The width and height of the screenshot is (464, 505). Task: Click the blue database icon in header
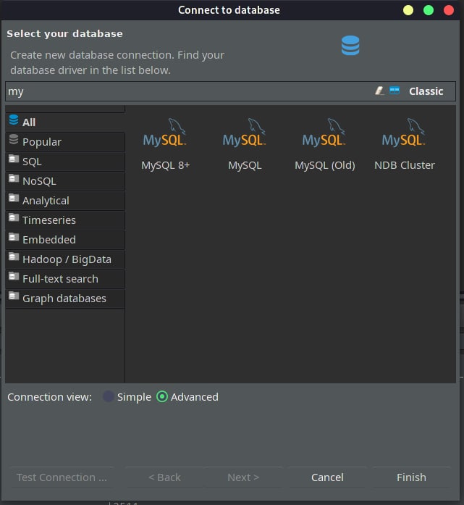[x=350, y=46]
